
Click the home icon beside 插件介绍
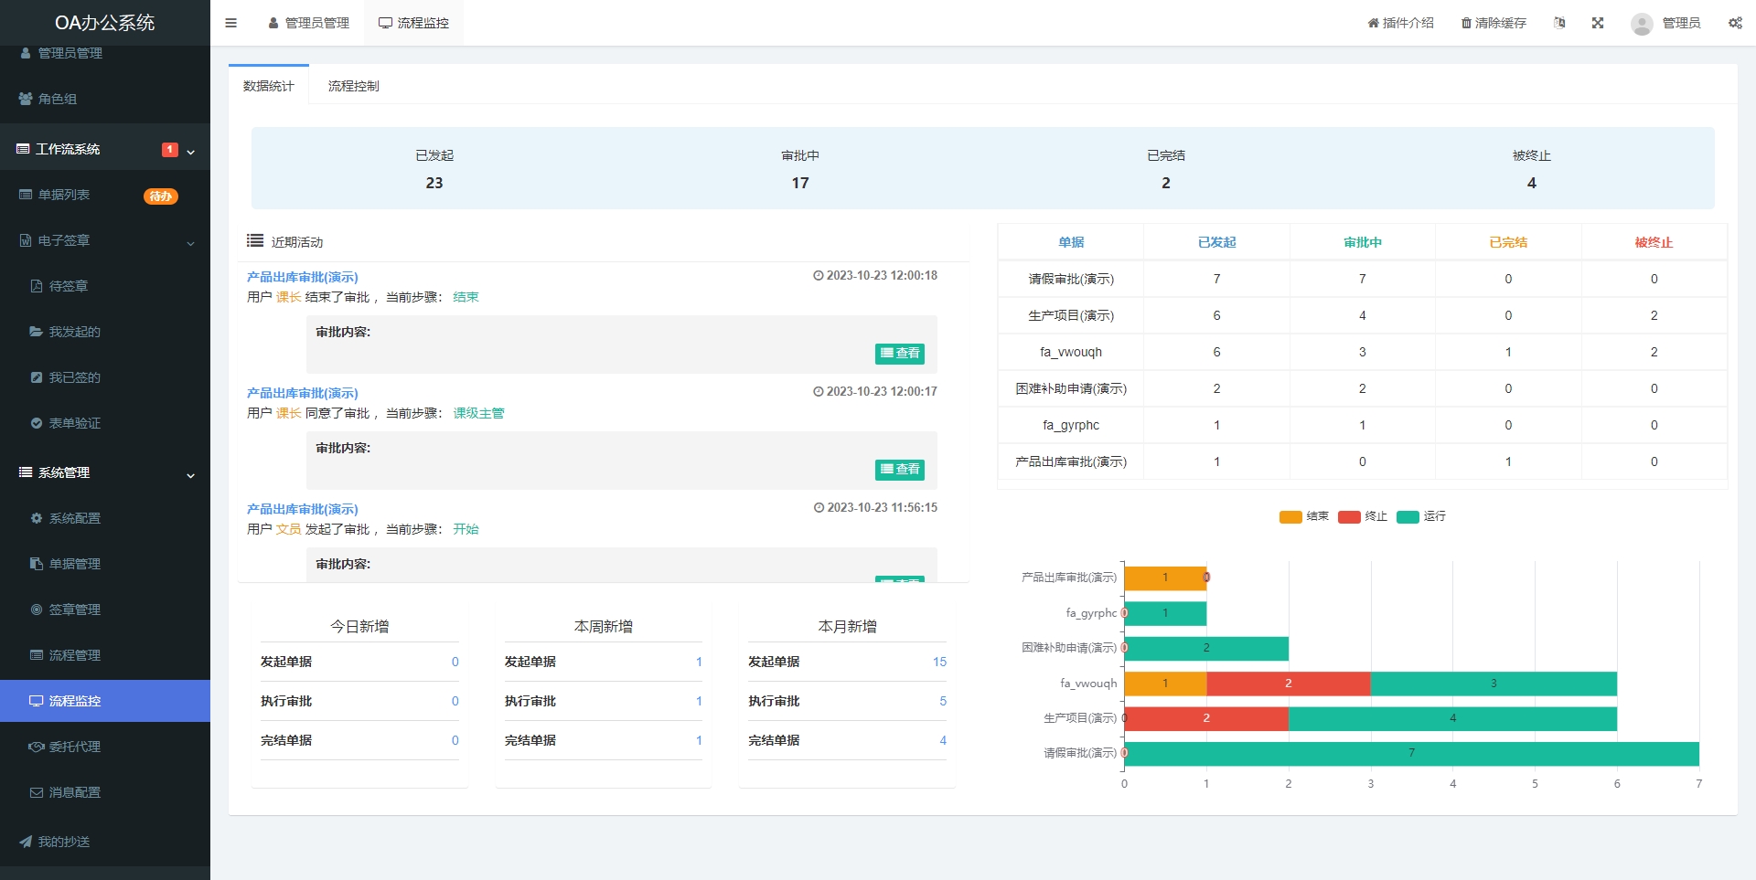pos(1373,23)
